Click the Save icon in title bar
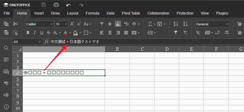The height and width of the screenshot is (112, 244). coord(44,5)
